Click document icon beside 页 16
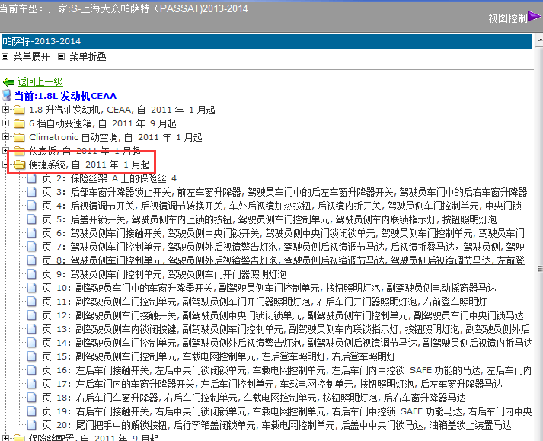The width and height of the screenshot is (543, 441). [32, 370]
